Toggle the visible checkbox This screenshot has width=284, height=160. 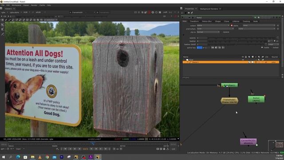tap(262, 48)
